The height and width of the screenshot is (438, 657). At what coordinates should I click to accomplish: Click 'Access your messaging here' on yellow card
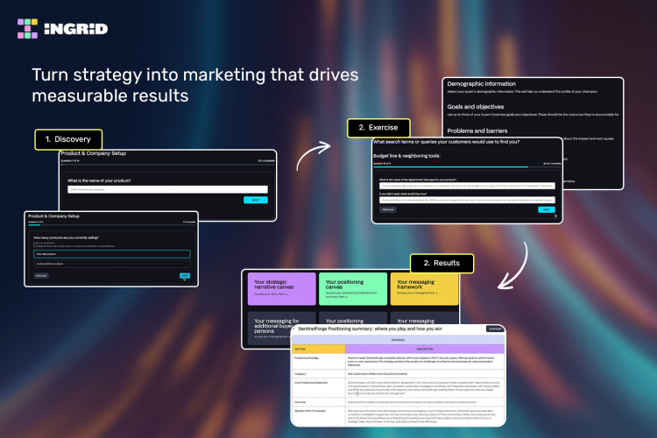tap(417, 293)
